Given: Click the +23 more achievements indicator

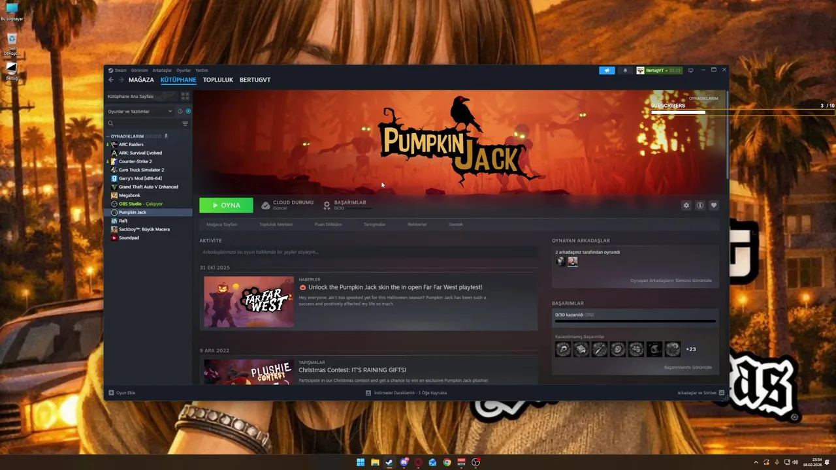Looking at the screenshot, I should tap(691, 349).
